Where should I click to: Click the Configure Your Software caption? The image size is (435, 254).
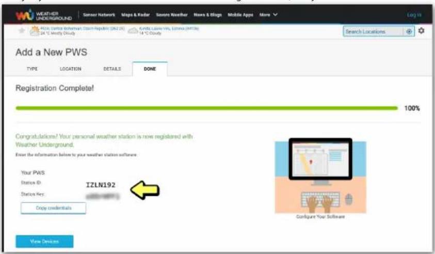[x=320, y=216]
